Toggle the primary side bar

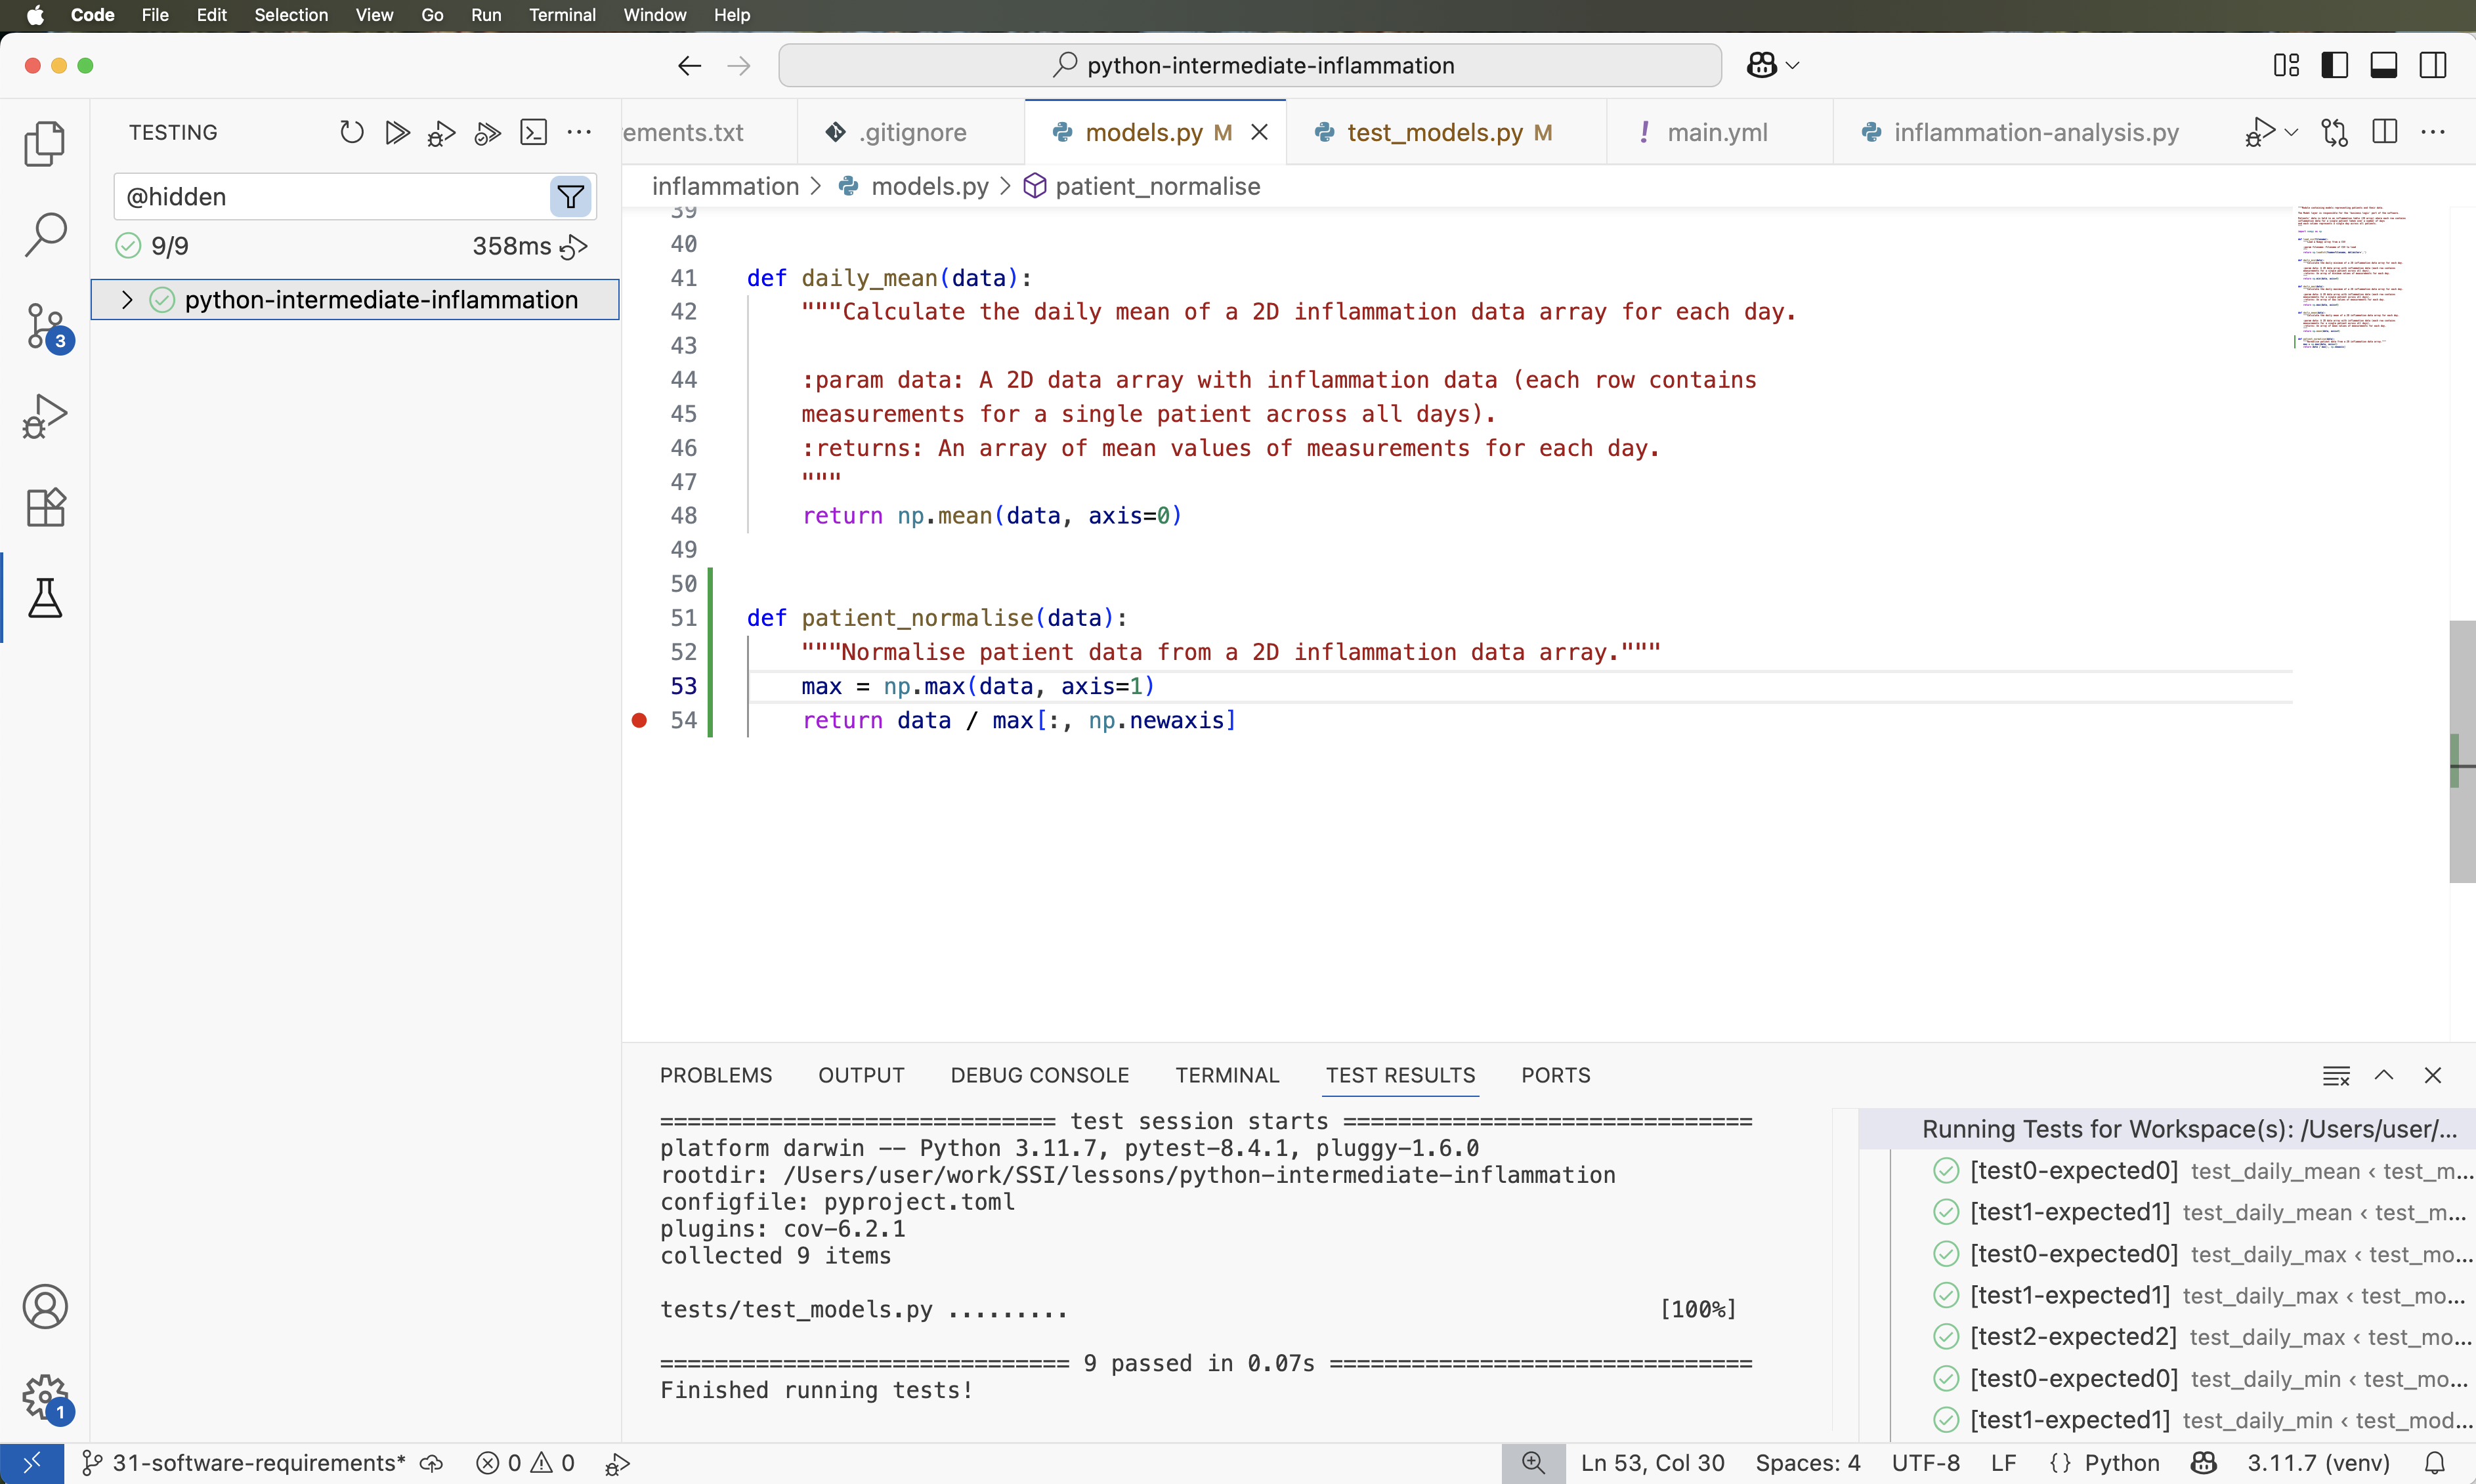point(2335,65)
